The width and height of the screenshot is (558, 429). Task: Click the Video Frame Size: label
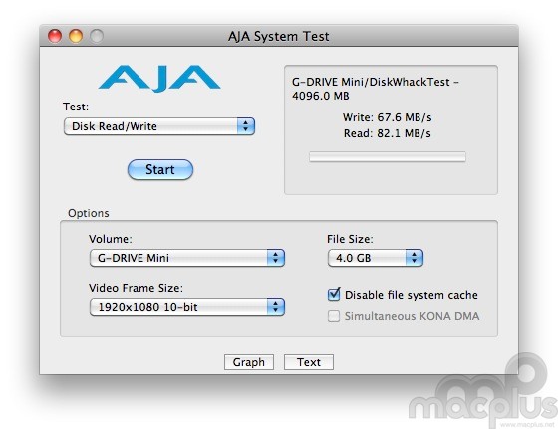pyautogui.click(x=136, y=288)
